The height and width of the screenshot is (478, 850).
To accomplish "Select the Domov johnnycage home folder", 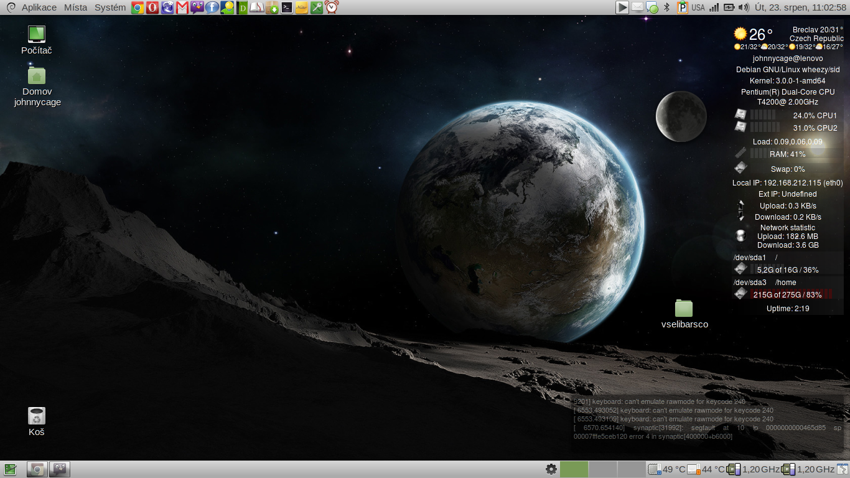I will coord(37,87).
